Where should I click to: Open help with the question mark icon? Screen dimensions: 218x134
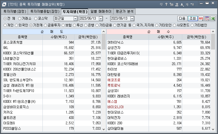coord(166,5)
